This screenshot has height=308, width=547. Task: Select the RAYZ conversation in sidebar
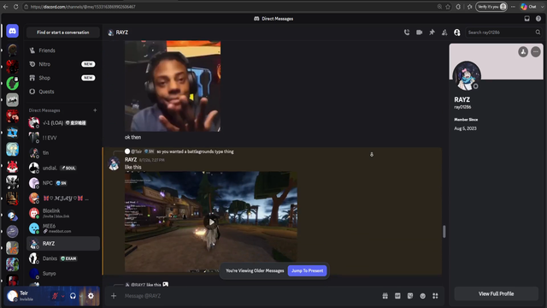63,243
